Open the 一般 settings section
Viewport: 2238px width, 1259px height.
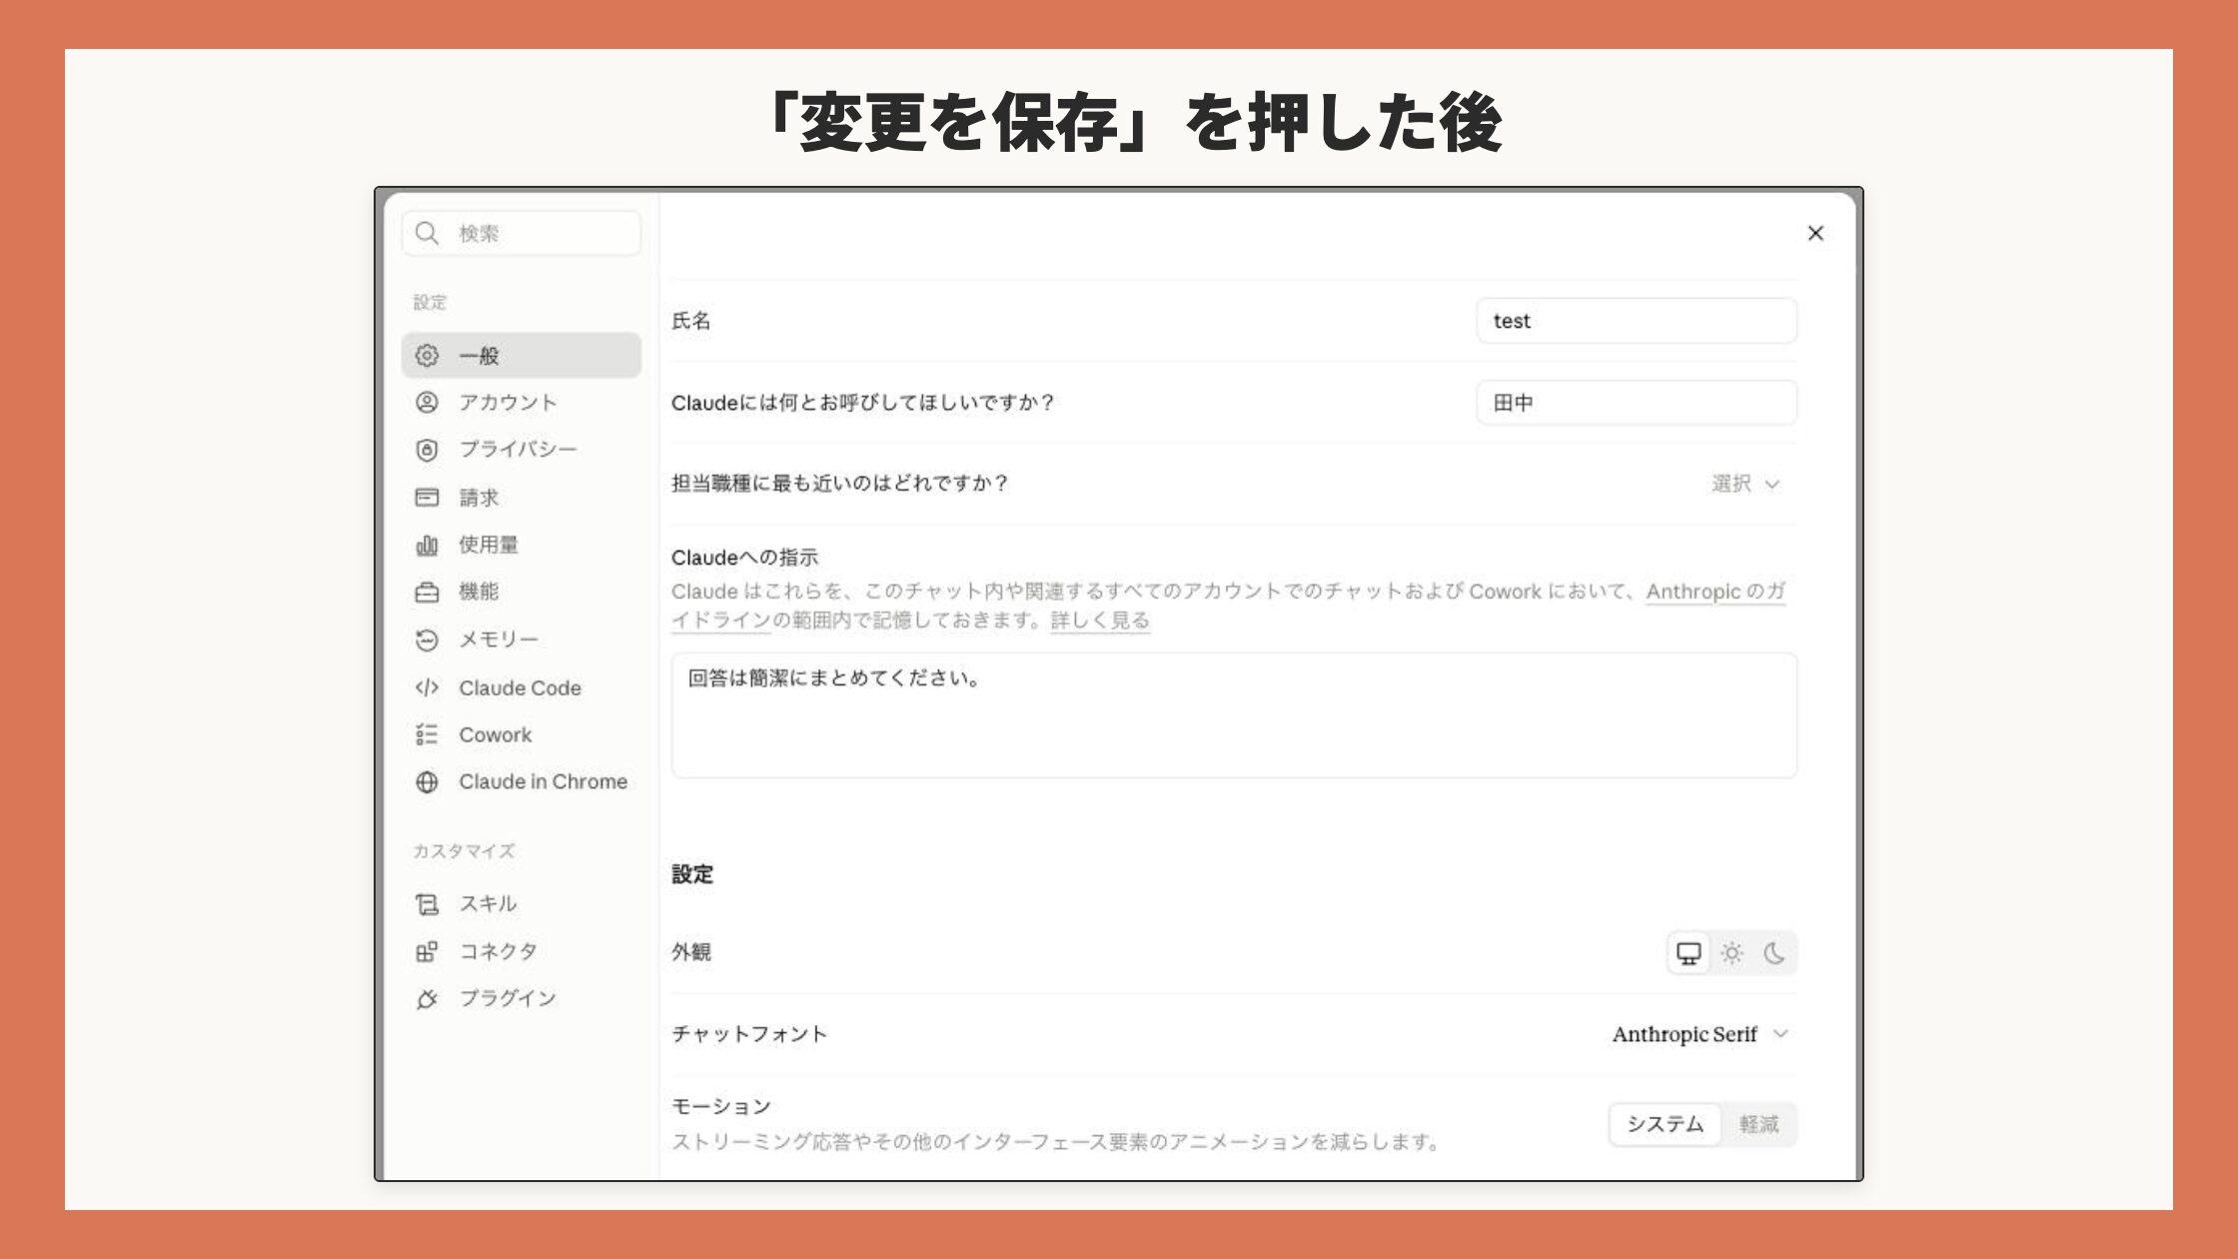(x=522, y=355)
